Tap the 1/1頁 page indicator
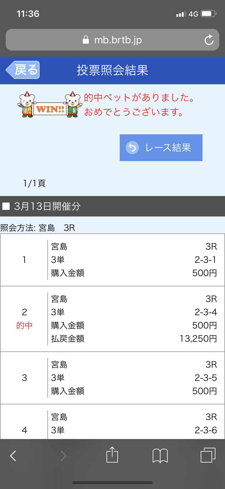 34,183
